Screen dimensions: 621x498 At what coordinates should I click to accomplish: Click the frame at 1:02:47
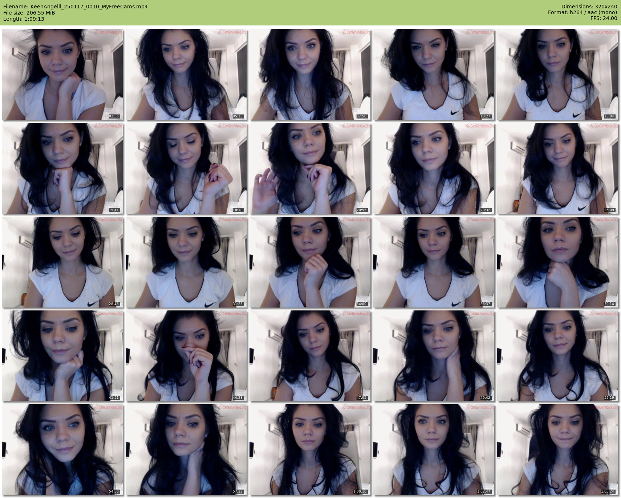coord(434,450)
